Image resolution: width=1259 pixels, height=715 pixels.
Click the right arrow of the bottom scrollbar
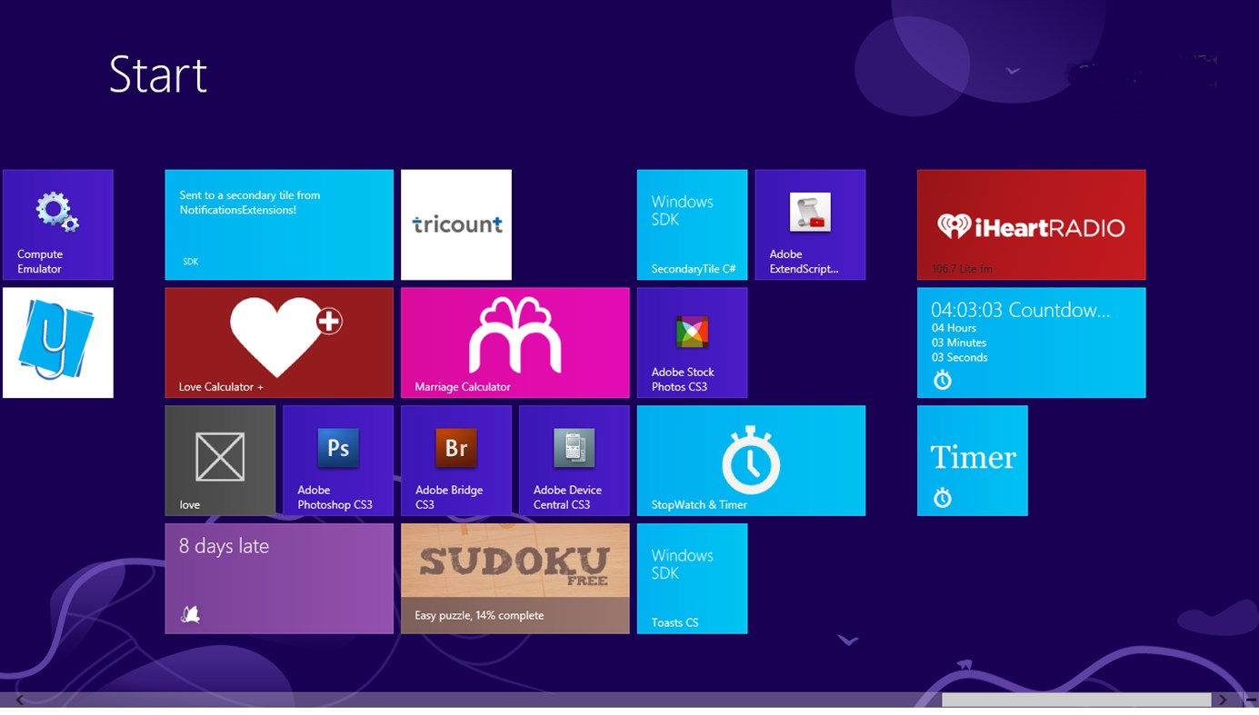pos(1222,700)
